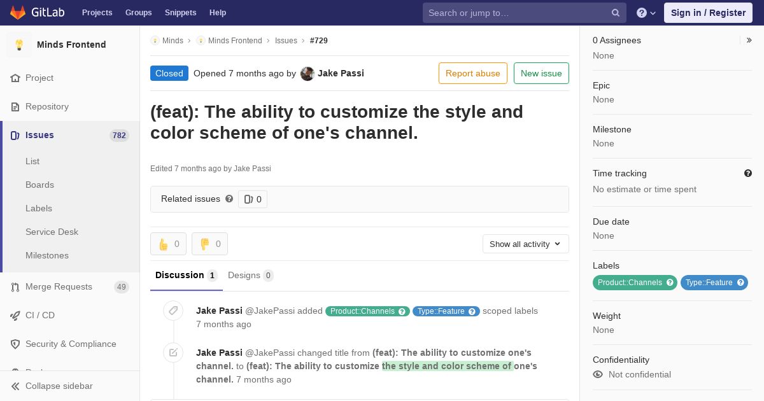Image resolution: width=764 pixels, height=401 pixels.
Task: Click the Closed status badge
Action: pyautogui.click(x=169, y=73)
